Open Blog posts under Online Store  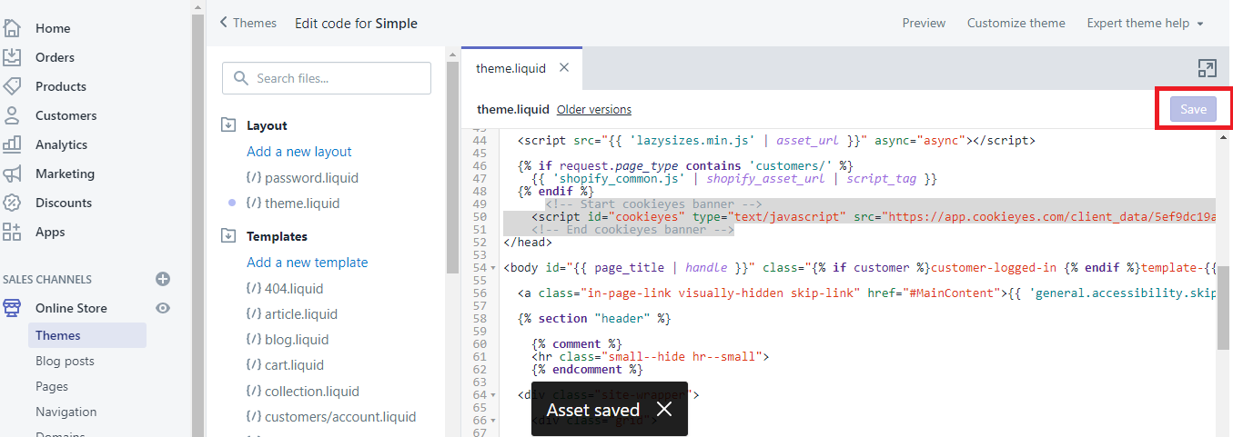(65, 361)
